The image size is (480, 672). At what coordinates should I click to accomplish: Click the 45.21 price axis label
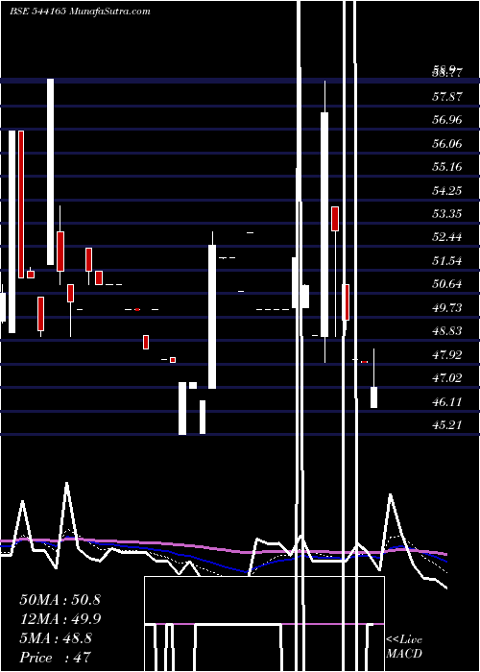point(447,425)
